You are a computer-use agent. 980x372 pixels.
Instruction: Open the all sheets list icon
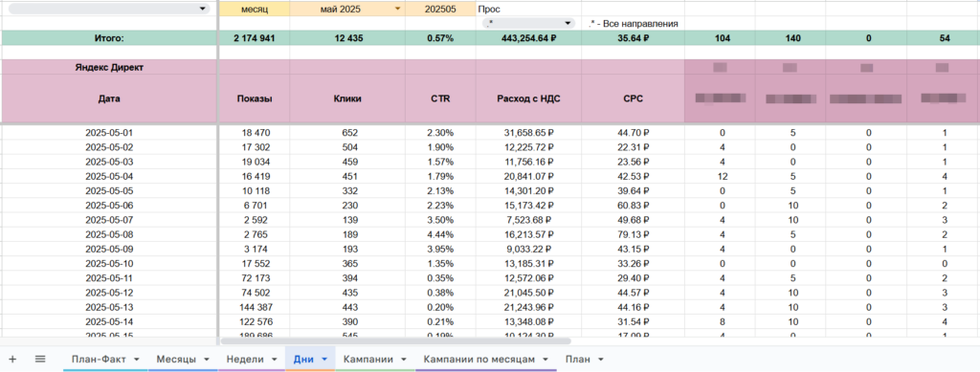pyautogui.click(x=40, y=359)
